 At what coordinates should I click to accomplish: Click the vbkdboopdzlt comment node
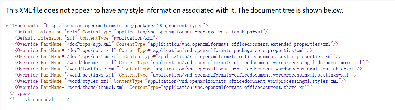coord(39,100)
